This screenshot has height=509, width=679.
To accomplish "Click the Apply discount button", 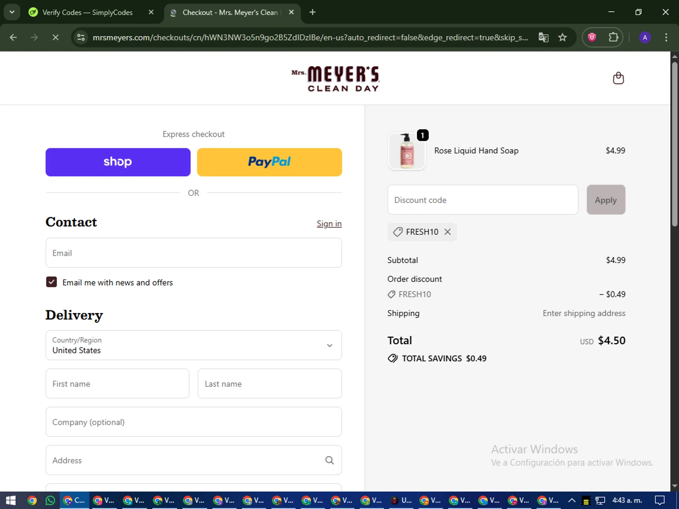I will coord(606,200).
